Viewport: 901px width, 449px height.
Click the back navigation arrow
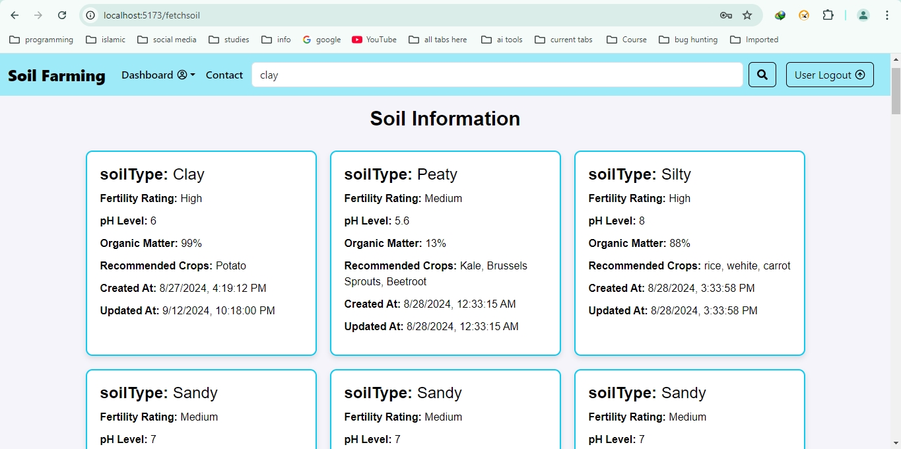point(14,15)
